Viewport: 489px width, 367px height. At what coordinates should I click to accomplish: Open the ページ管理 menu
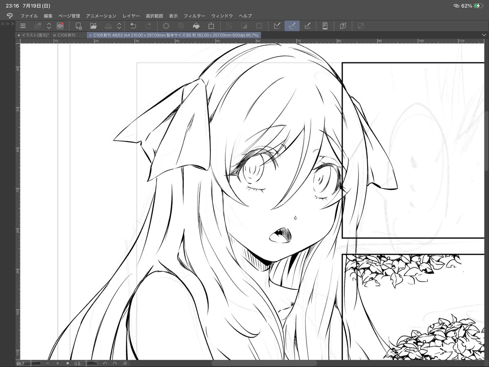pyautogui.click(x=69, y=16)
